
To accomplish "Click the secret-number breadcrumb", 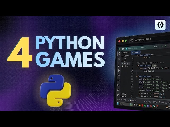I will tap(122, 100).
